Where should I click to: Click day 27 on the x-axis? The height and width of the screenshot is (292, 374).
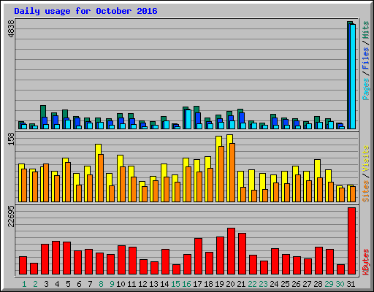pyautogui.click(x=307, y=284)
